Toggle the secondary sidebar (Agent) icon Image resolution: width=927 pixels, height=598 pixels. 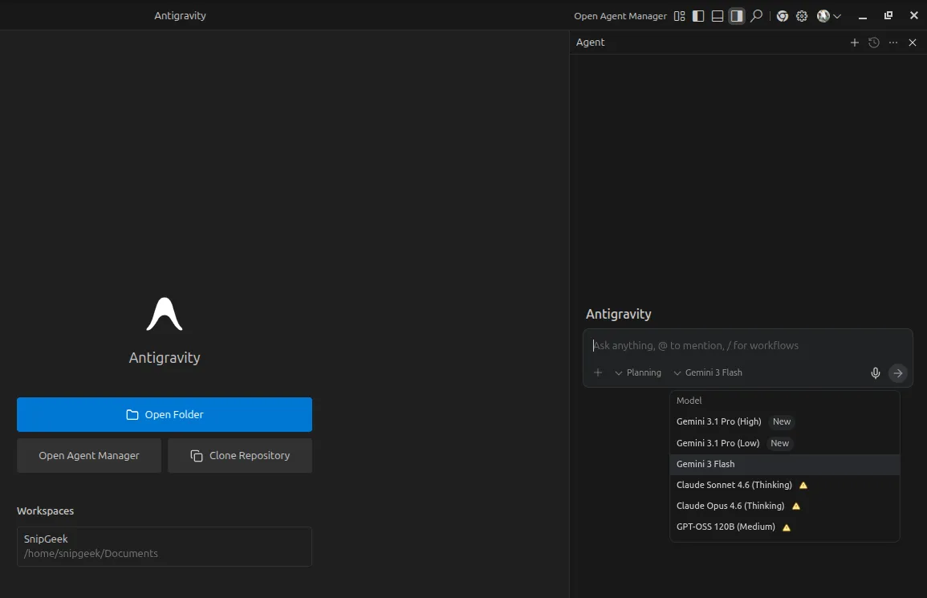coord(737,16)
